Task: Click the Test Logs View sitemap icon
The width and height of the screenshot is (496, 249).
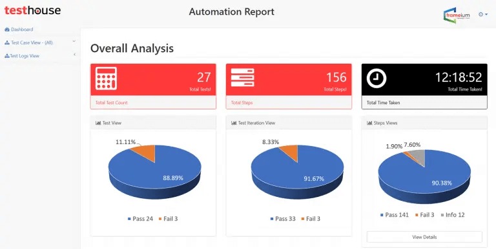Action: tap(7, 56)
